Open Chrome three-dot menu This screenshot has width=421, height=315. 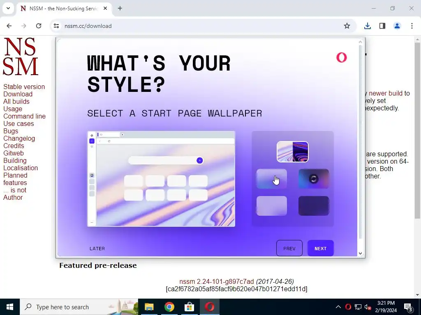[x=412, y=26]
